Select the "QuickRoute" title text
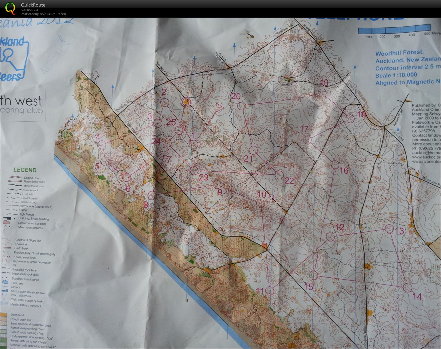 pos(33,5)
